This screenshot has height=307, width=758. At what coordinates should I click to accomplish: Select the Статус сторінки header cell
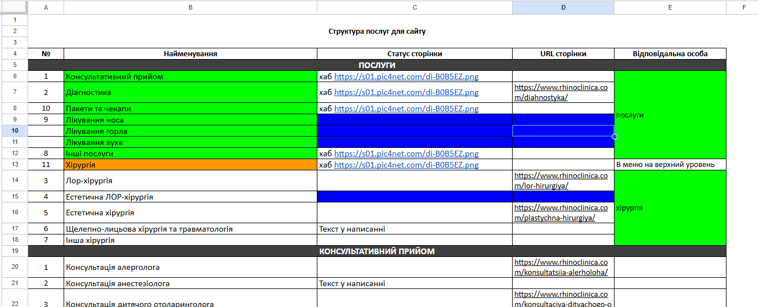tap(415, 54)
